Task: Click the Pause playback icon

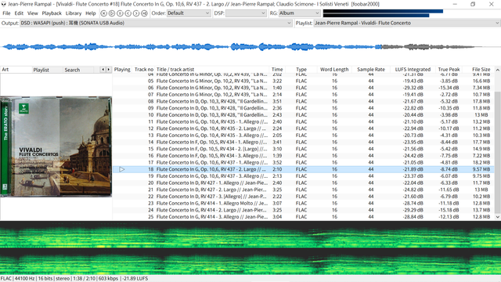Action: coord(120,13)
